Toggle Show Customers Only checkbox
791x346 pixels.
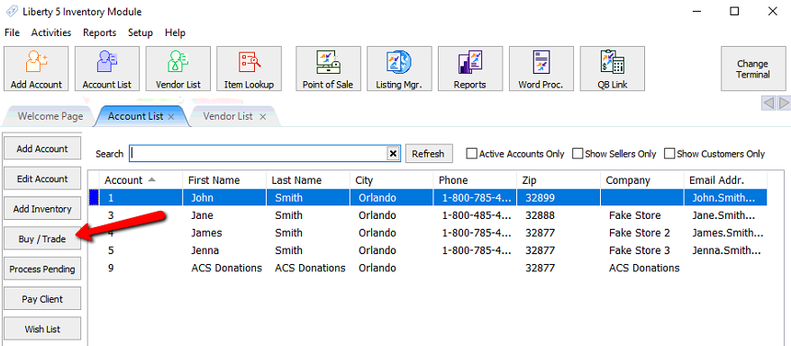(669, 153)
